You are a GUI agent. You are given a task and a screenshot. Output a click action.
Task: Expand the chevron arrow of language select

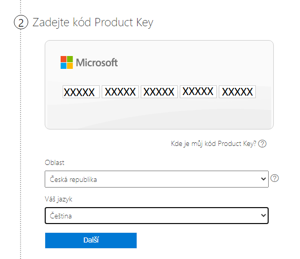263,215
